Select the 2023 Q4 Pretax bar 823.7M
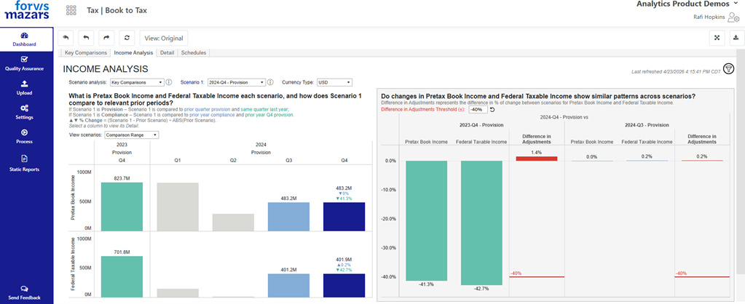Screen dimensions: 745x304 coord(122,207)
